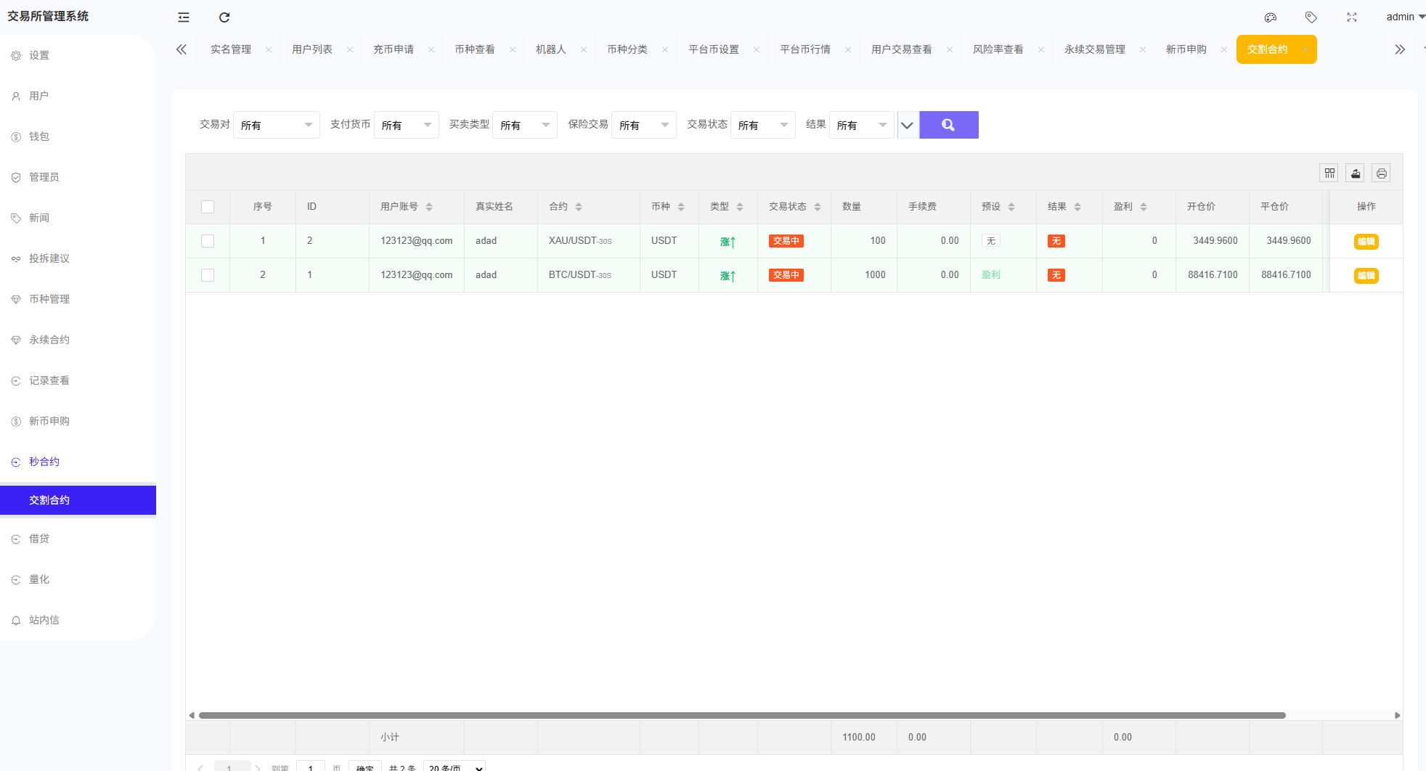1426x771 pixels.
Task: Switch to the 用户列表 tab
Action: pyautogui.click(x=312, y=49)
